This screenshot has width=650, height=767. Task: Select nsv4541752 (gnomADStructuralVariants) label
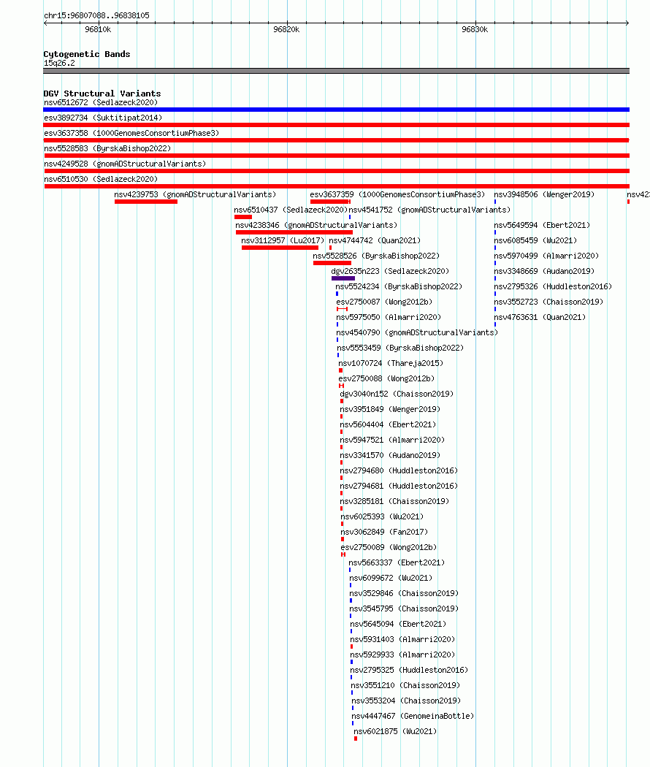(x=429, y=210)
